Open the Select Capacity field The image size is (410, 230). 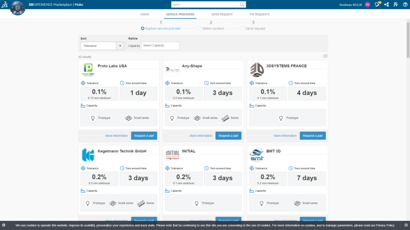(x=160, y=46)
